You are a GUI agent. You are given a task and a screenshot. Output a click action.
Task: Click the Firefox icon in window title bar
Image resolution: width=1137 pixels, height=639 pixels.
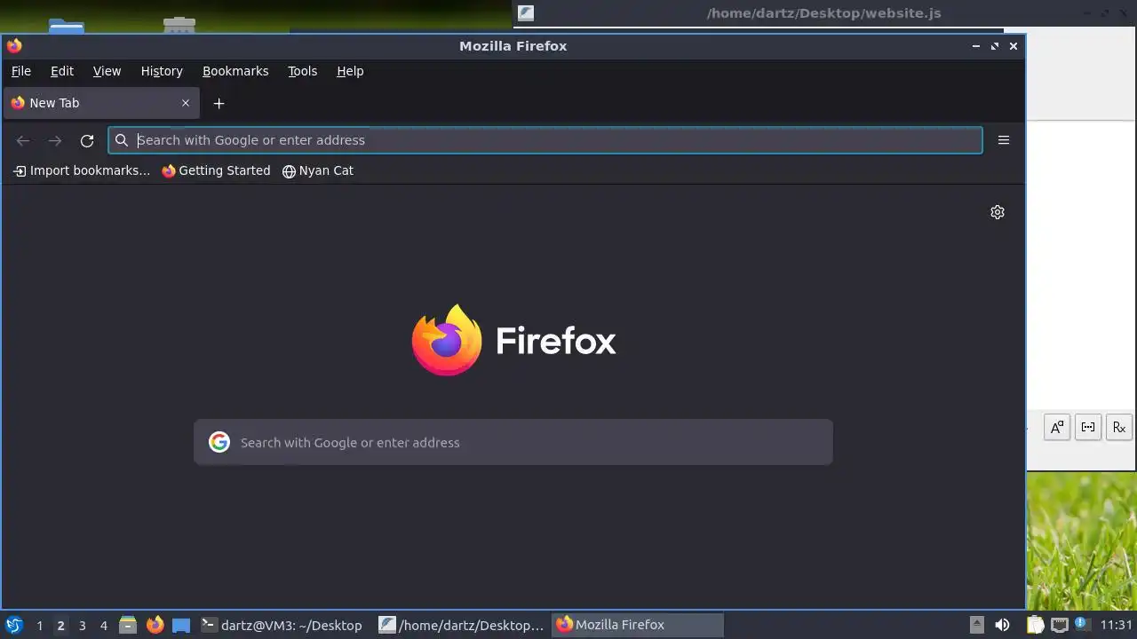pos(14,46)
